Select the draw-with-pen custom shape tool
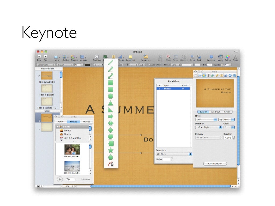The height and width of the screenshot is (206, 275). pyautogui.click(x=110, y=164)
